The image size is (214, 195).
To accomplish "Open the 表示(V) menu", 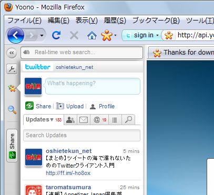I will coord(86,20).
